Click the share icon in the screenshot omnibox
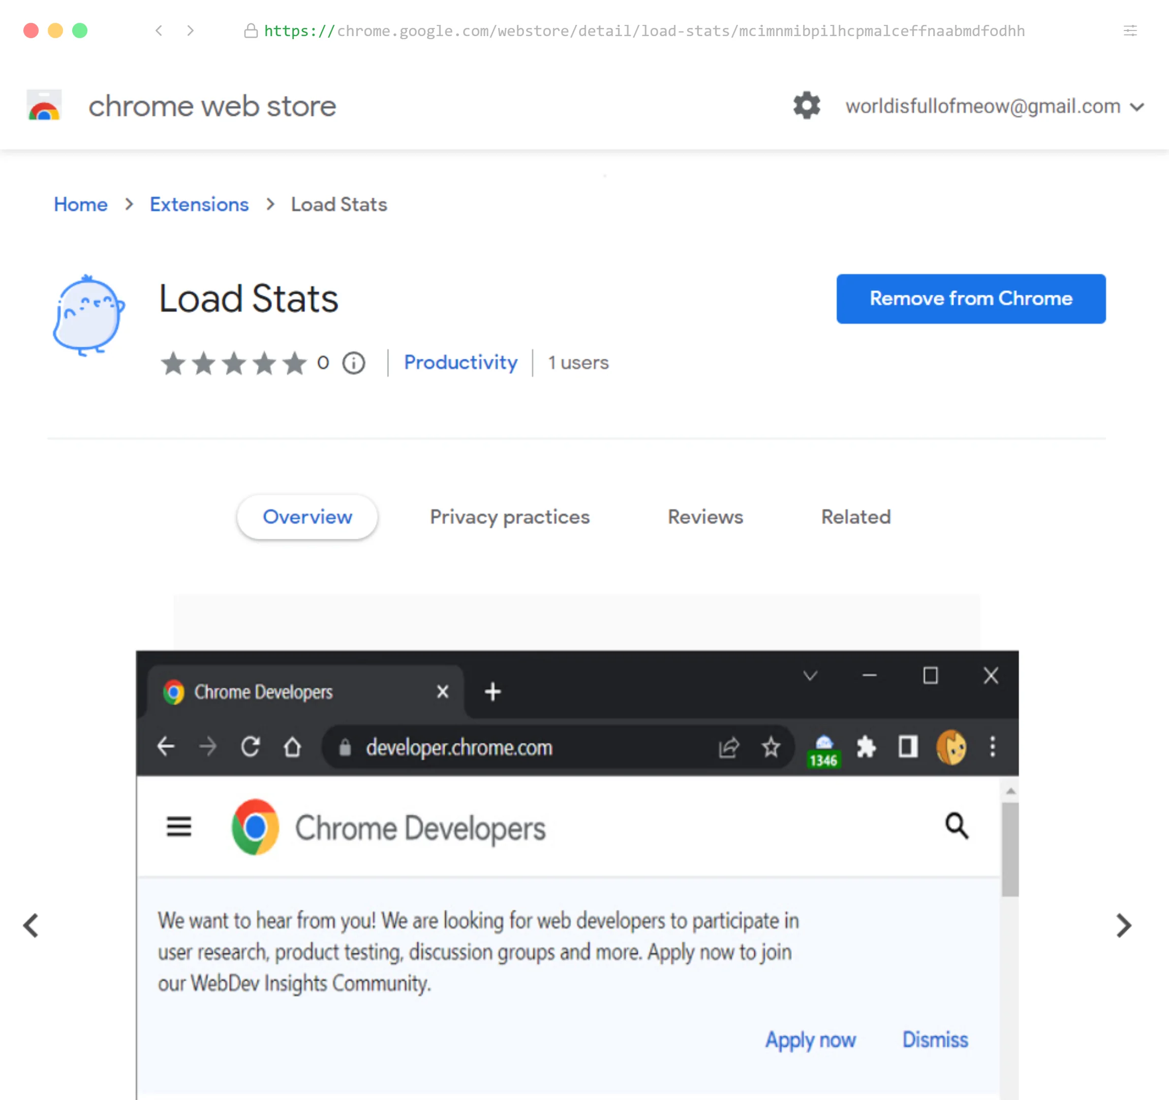Image resolution: width=1169 pixels, height=1100 pixels. (x=728, y=748)
